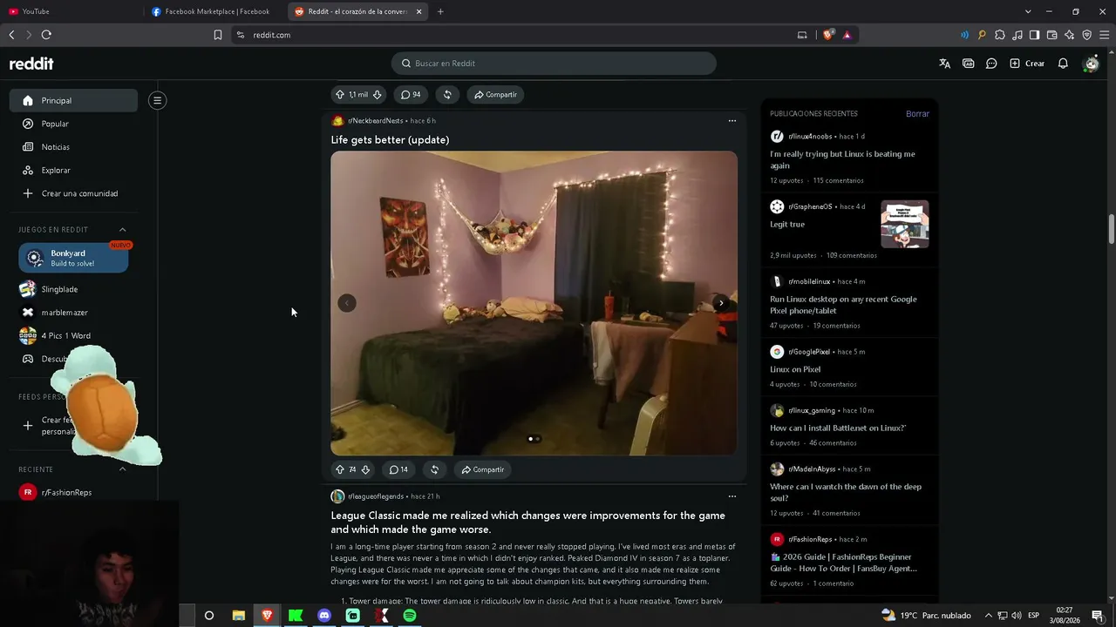Image resolution: width=1116 pixels, height=627 pixels.
Task: Open the notifications bell
Action: 1063,64
